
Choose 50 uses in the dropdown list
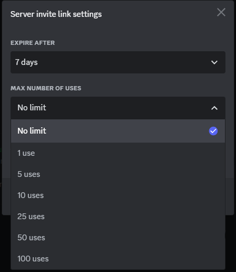coord(118,238)
